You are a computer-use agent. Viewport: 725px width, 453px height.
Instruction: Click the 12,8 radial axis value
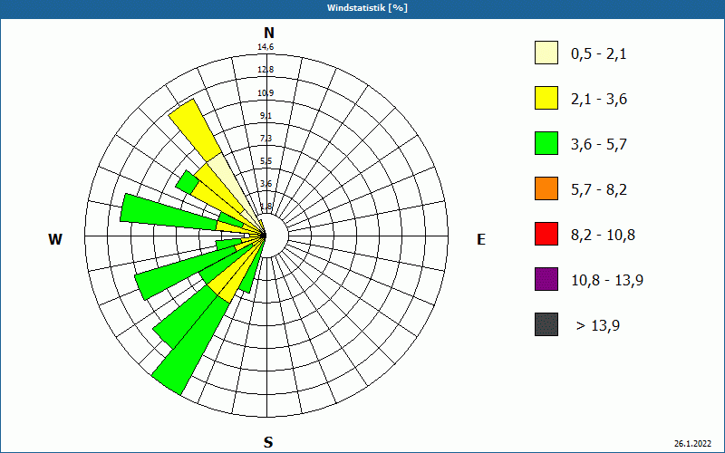coord(266,70)
